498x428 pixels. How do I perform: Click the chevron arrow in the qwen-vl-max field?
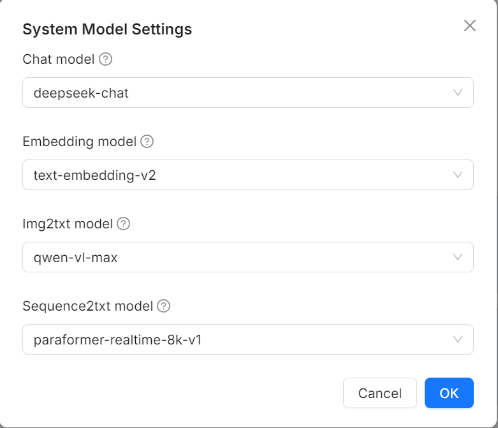(x=457, y=257)
